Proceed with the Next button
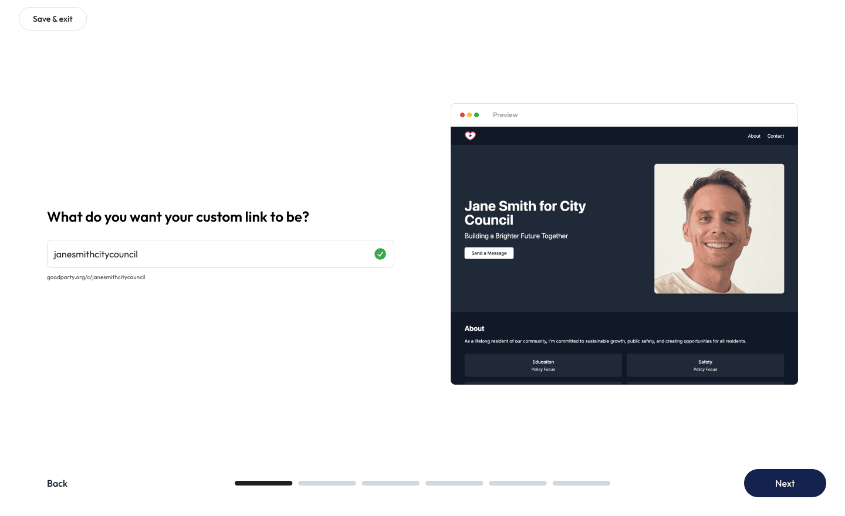Screen dimensions: 845x516 click(785, 483)
